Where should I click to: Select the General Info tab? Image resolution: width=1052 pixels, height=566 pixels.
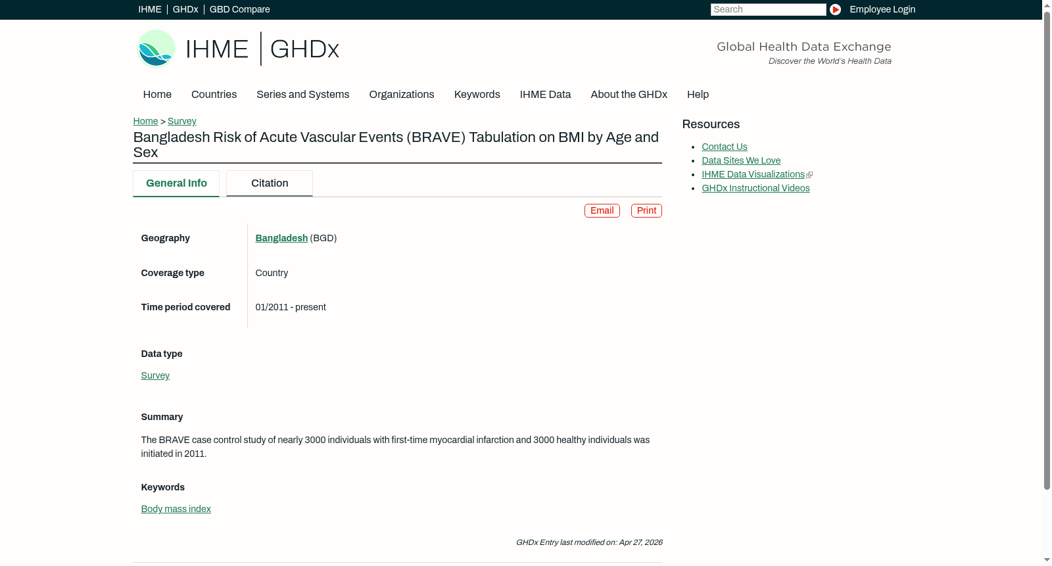pos(176,183)
